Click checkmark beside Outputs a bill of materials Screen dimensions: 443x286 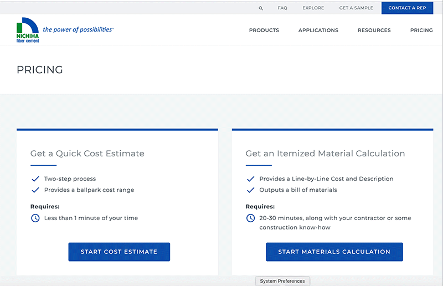250,190
